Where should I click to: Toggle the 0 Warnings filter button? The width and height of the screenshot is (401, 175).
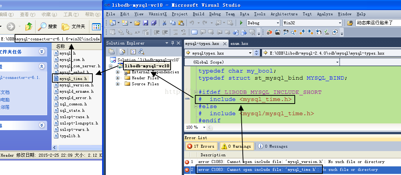pos(236,146)
